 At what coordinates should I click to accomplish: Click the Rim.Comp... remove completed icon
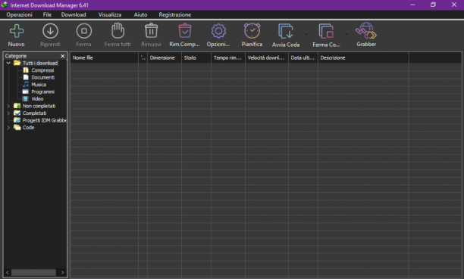185,30
